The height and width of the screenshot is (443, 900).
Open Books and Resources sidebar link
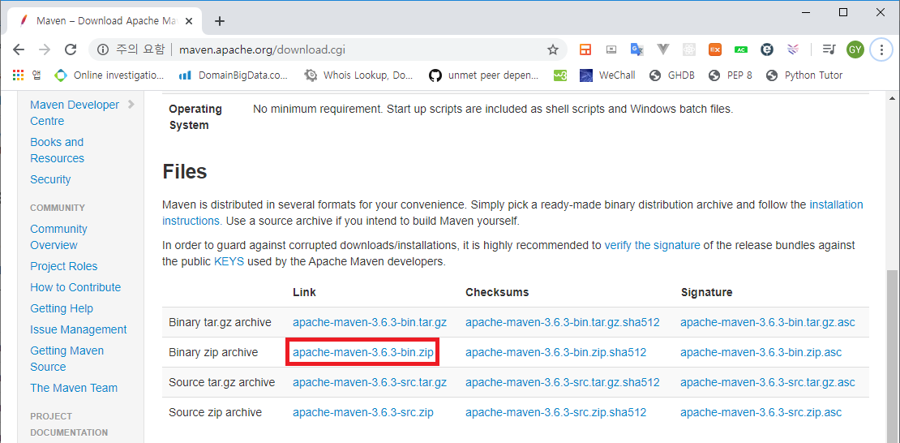click(57, 150)
